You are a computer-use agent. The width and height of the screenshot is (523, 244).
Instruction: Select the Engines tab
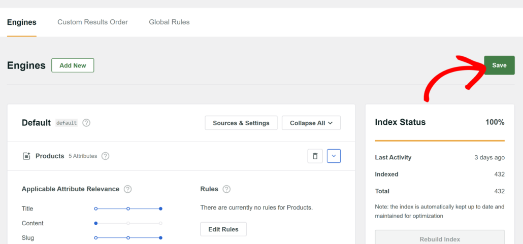[22, 22]
